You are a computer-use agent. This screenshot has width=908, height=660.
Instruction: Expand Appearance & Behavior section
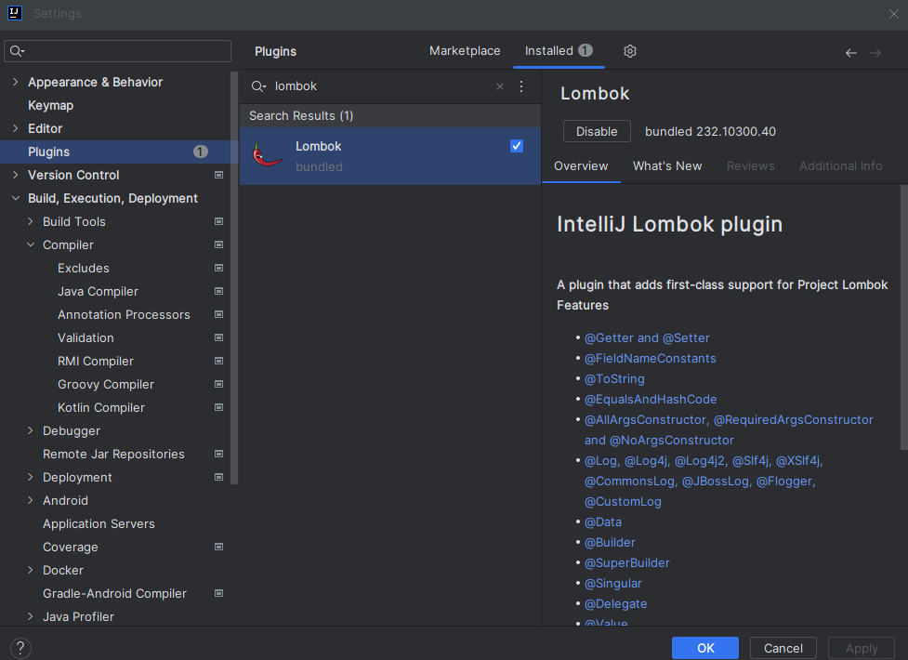coord(15,83)
